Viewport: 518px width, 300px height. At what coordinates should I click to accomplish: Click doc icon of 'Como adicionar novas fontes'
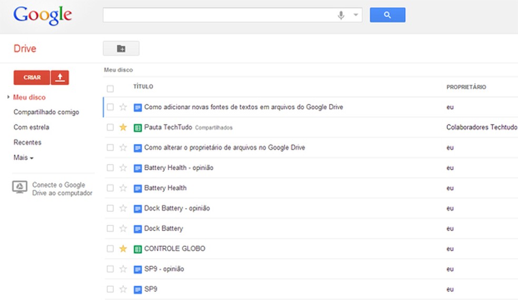pos(137,108)
